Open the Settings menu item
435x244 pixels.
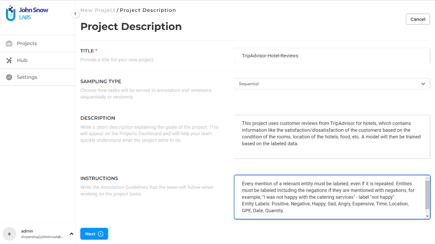click(38, 77)
